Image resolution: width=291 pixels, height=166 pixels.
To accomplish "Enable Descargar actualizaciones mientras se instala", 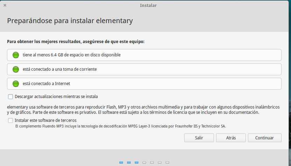I will point(11,96).
